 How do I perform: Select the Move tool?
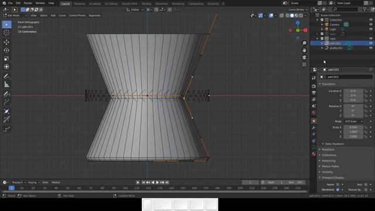(x=6, y=42)
